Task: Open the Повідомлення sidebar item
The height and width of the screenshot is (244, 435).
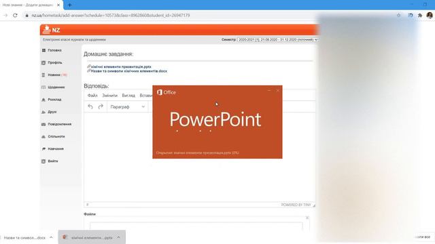Action: pos(56,124)
